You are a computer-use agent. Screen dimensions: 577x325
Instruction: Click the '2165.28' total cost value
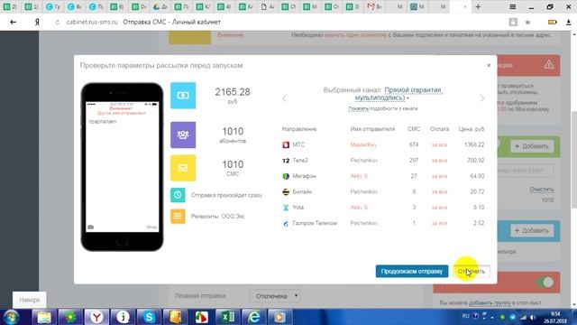click(233, 92)
